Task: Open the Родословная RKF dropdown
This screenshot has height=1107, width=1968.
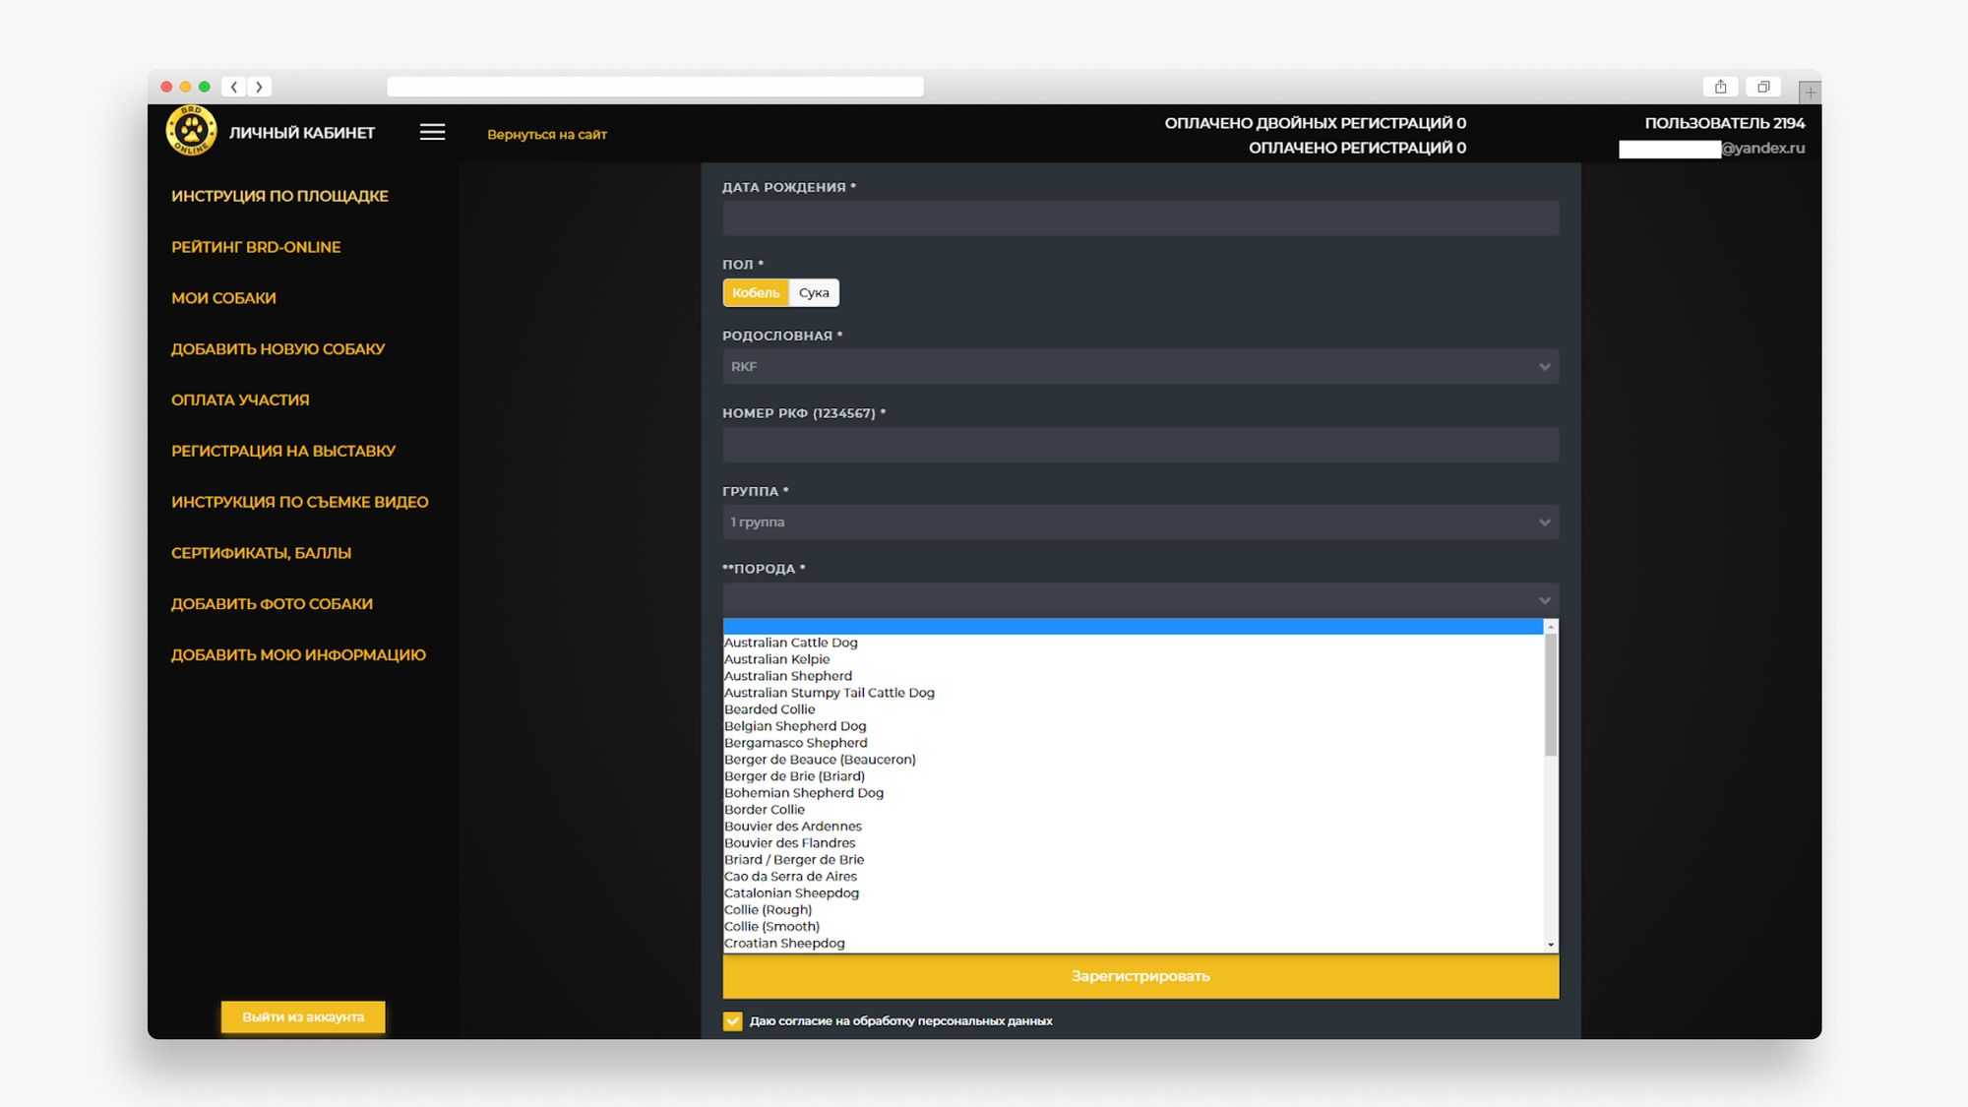Action: (1139, 366)
